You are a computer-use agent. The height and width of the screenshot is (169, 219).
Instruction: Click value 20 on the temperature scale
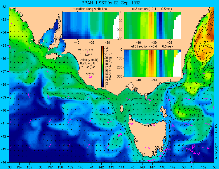(106, 58)
